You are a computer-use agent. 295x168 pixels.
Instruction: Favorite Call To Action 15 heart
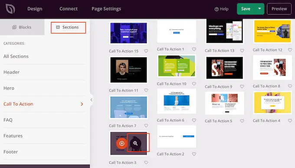coord(146,51)
